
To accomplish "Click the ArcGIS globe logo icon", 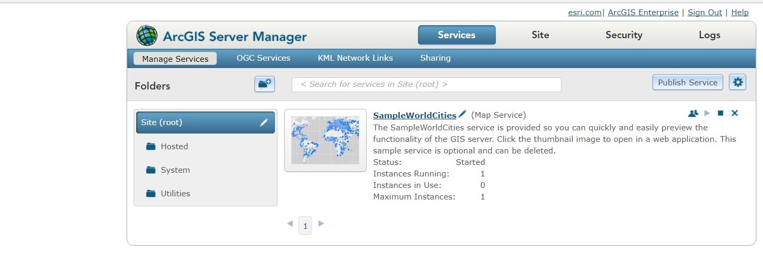I will coord(147,36).
